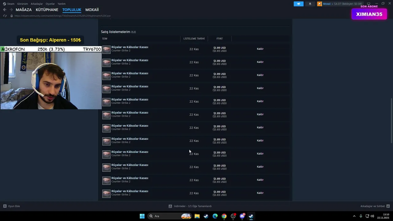393x221 pixels.
Task: Click the case thumbnail of the bottom listing
Action: (106, 194)
